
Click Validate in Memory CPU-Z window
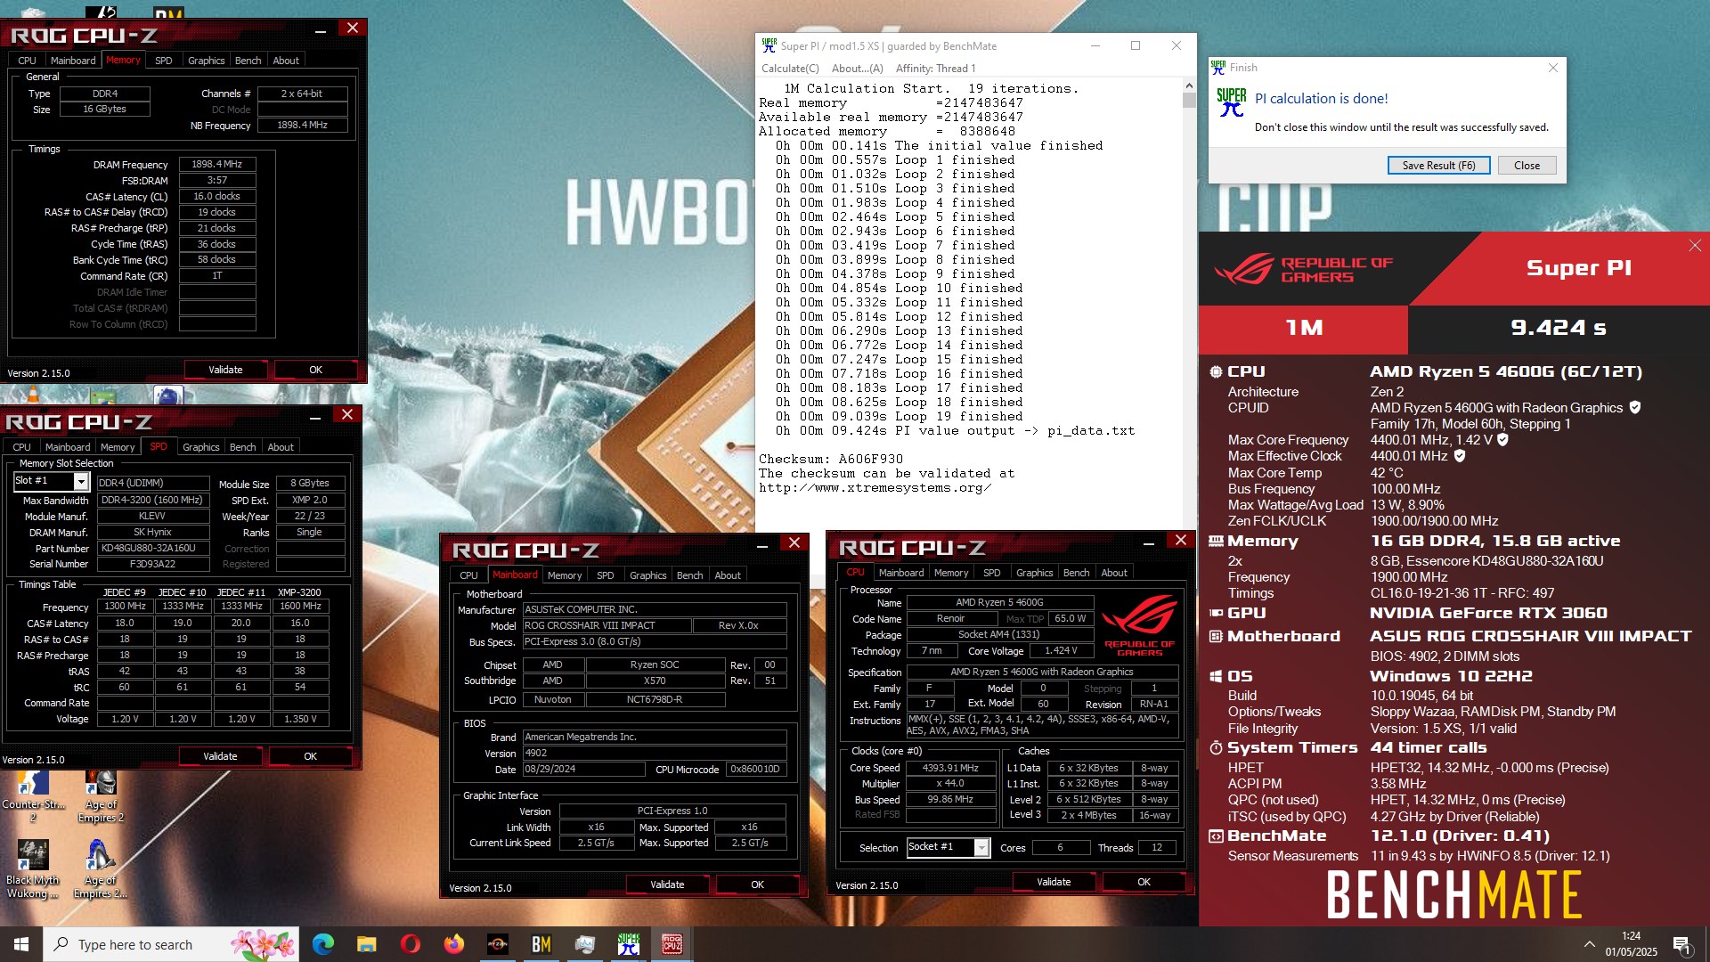coord(225,370)
